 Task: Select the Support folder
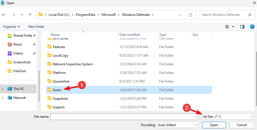point(129,107)
